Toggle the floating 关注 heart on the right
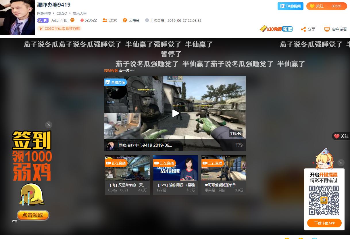 pyautogui.click(x=341, y=136)
